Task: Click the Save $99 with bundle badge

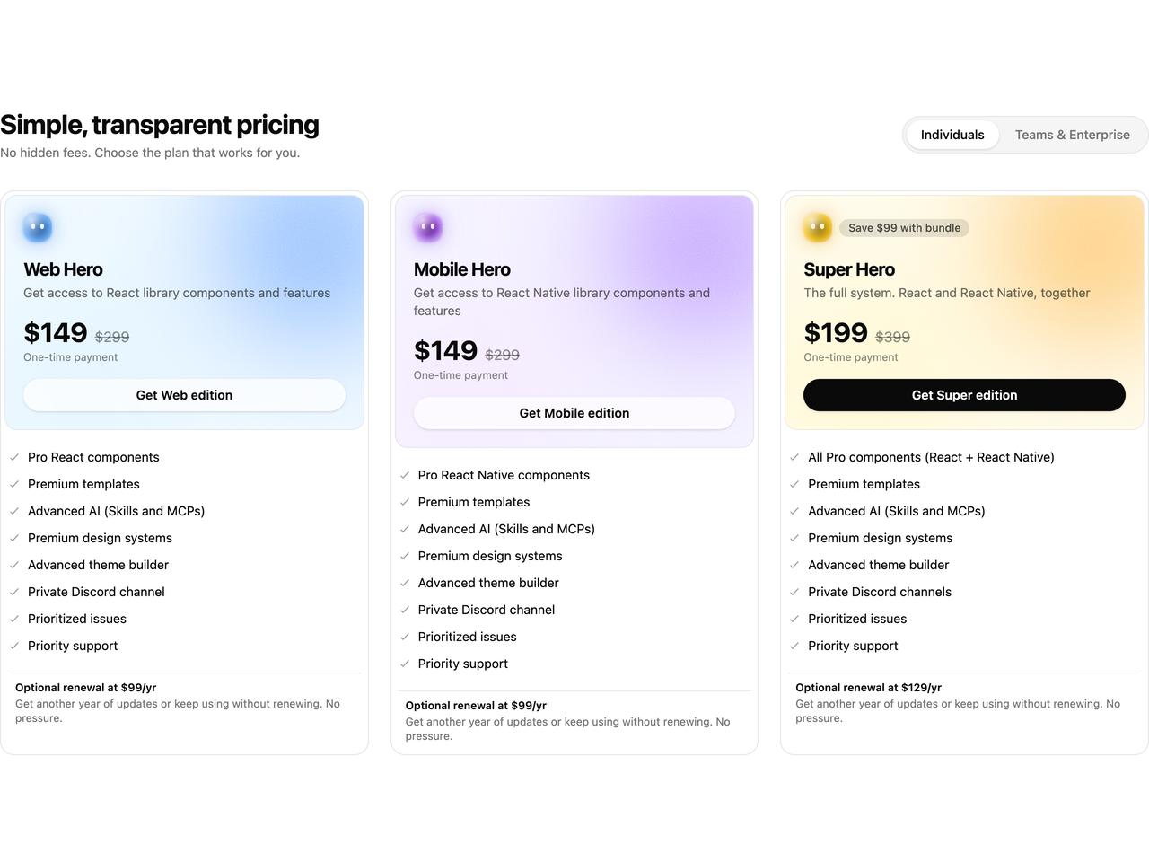Action: pos(904,228)
